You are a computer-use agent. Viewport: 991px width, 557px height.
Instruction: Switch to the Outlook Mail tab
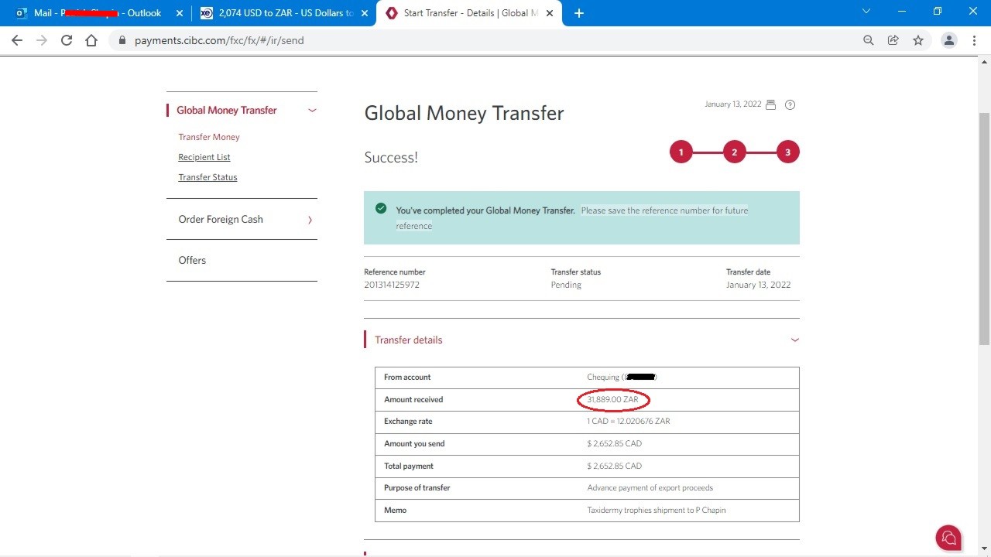(97, 13)
